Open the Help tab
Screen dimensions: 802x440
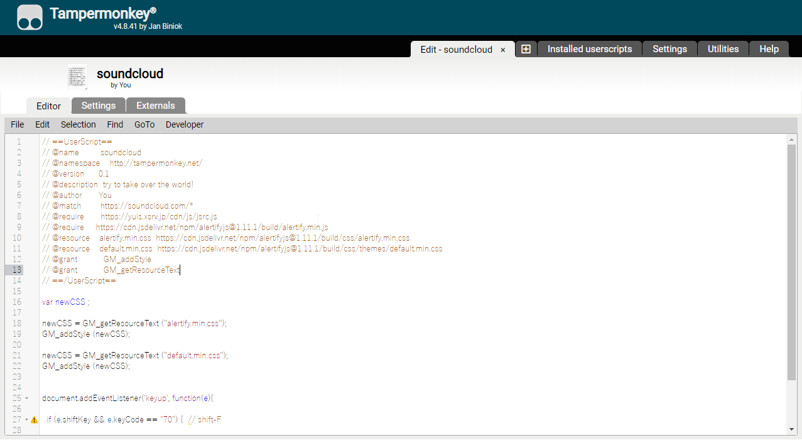click(x=769, y=49)
